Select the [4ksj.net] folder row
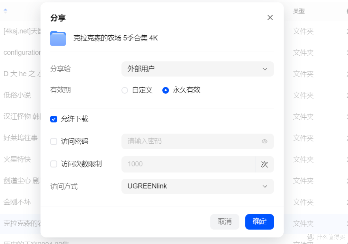This screenshot has height=244, width=348. pyautogui.click(x=22, y=31)
